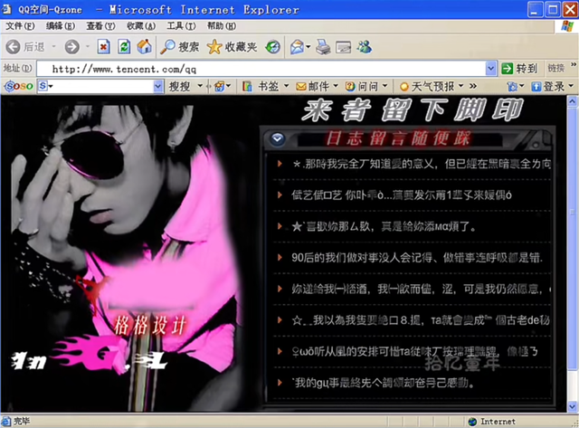Screen dimensions: 579x428
Task: Open the 天气预报 weather dropdown
Action: pyautogui.click(x=460, y=86)
